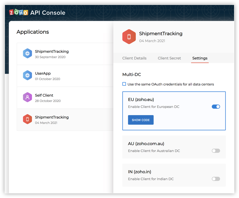Click the large red ShipmentTracking hexagon icon
Image resolution: width=239 pixels, height=198 pixels.
tap(129, 37)
